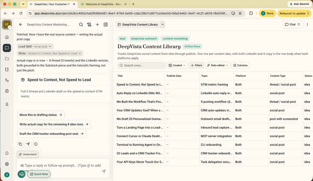Collapse the side panel layout icon
Viewport: 313px width, 181px height.
click(105, 24)
